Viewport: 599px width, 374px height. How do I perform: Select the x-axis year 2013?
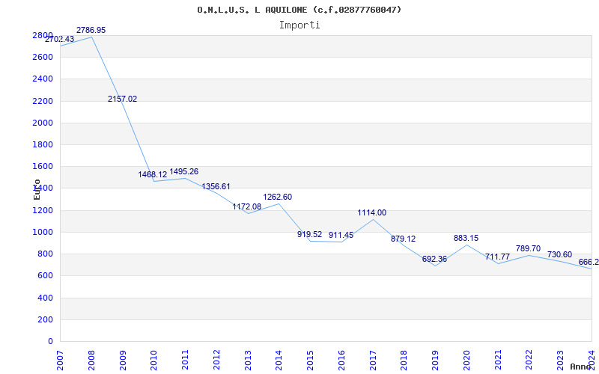(248, 361)
